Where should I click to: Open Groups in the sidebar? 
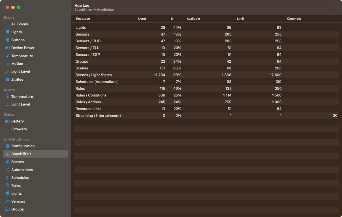click(17, 209)
